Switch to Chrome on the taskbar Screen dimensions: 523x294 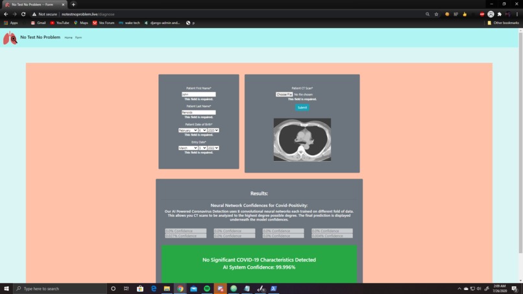pyautogui.click(x=180, y=289)
